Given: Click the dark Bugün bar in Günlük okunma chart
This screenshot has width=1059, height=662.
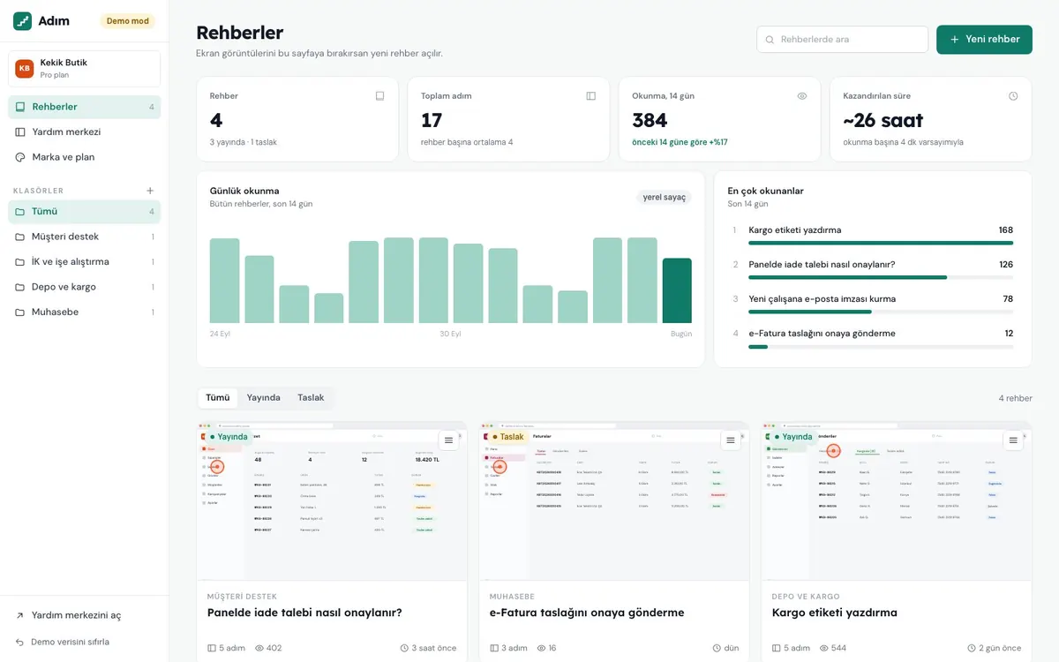Looking at the screenshot, I should (x=677, y=290).
